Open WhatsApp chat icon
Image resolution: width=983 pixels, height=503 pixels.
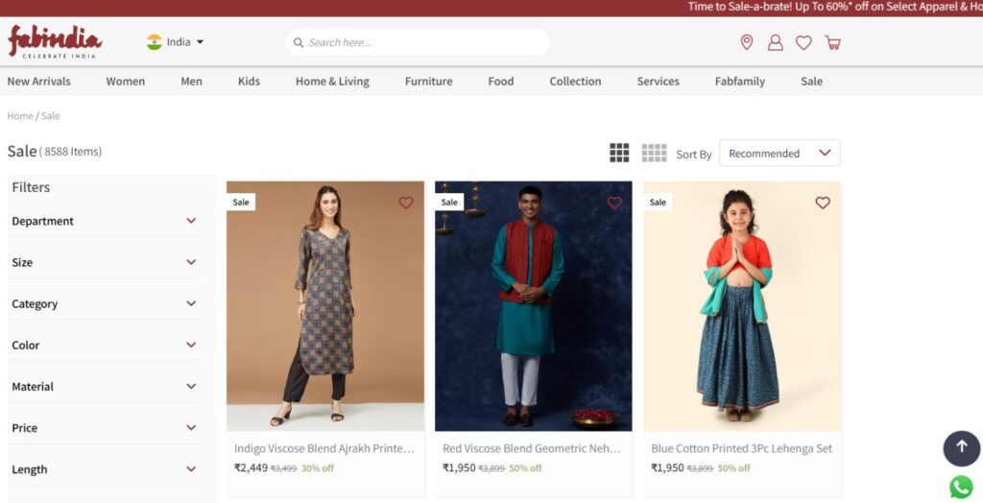[961, 488]
